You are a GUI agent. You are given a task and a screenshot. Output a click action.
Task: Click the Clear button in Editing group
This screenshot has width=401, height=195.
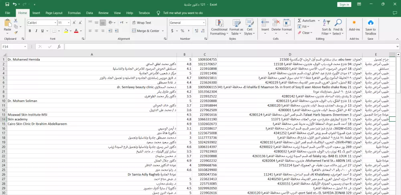(305, 32)
